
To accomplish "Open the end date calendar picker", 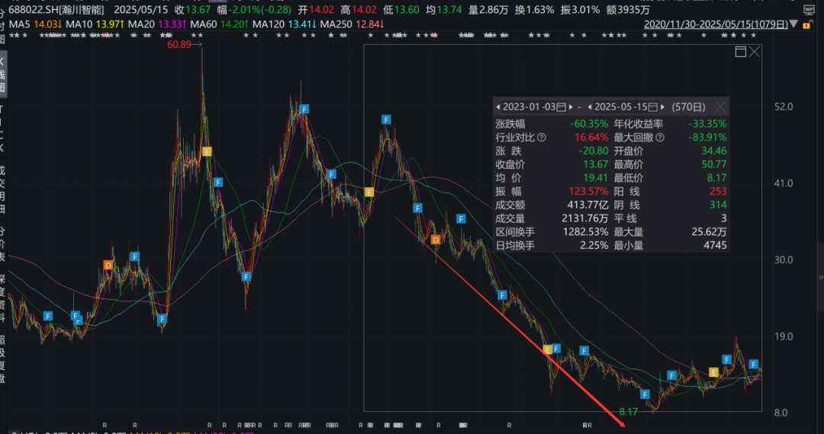I will (x=654, y=107).
